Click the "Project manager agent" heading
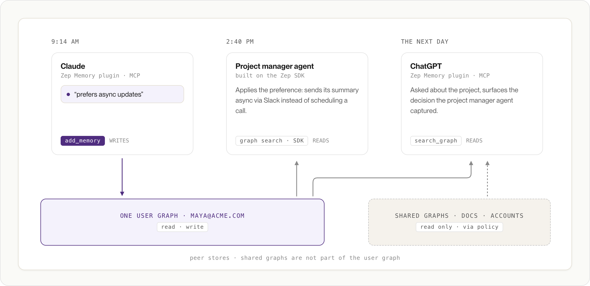 point(275,66)
